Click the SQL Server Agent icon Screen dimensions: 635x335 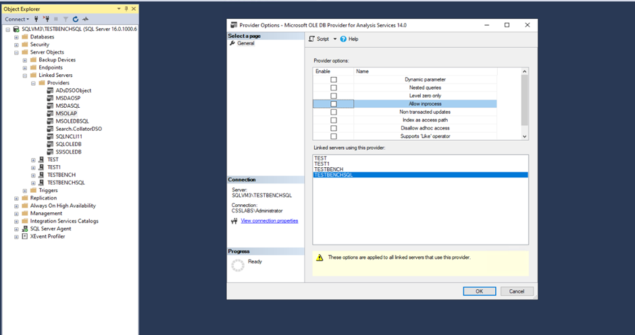click(25, 229)
